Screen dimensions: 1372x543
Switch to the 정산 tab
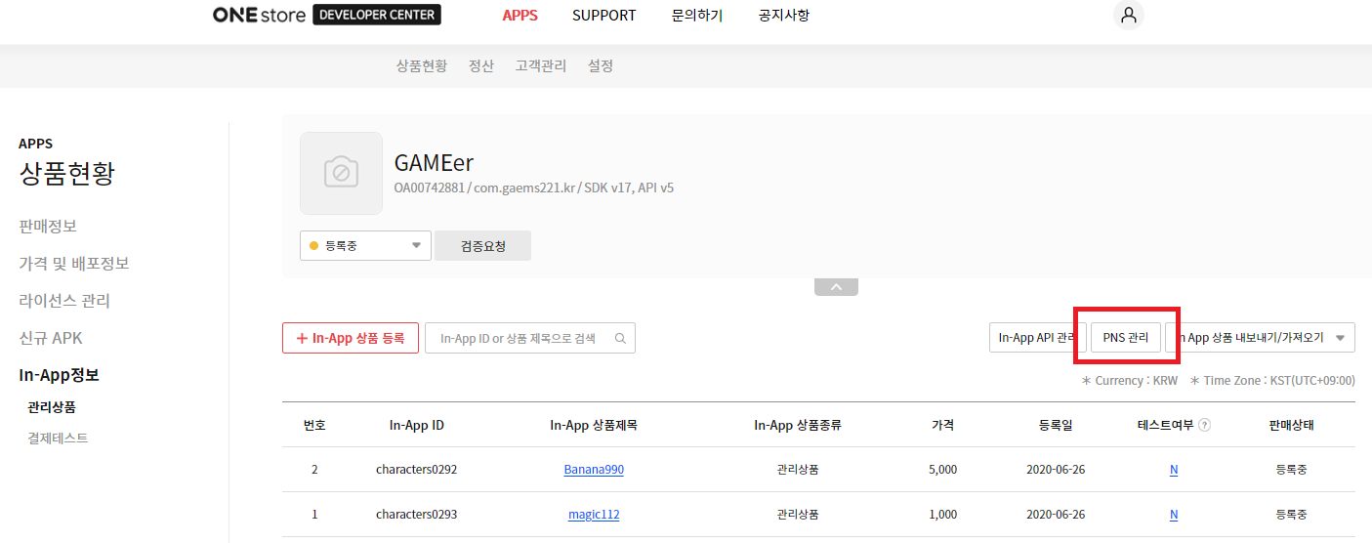[480, 66]
